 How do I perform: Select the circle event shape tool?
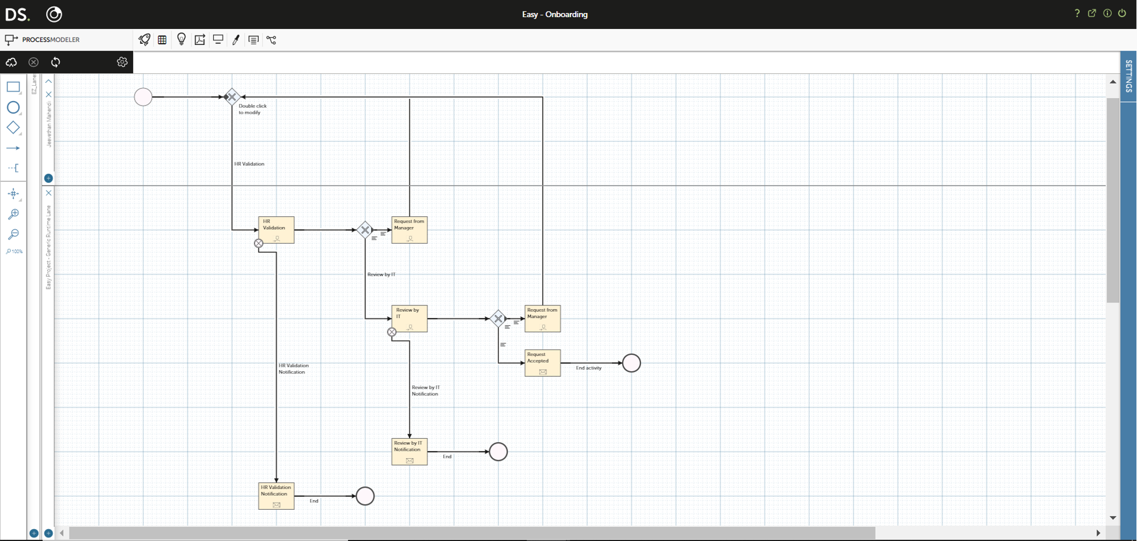pyautogui.click(x=13, y=107)
